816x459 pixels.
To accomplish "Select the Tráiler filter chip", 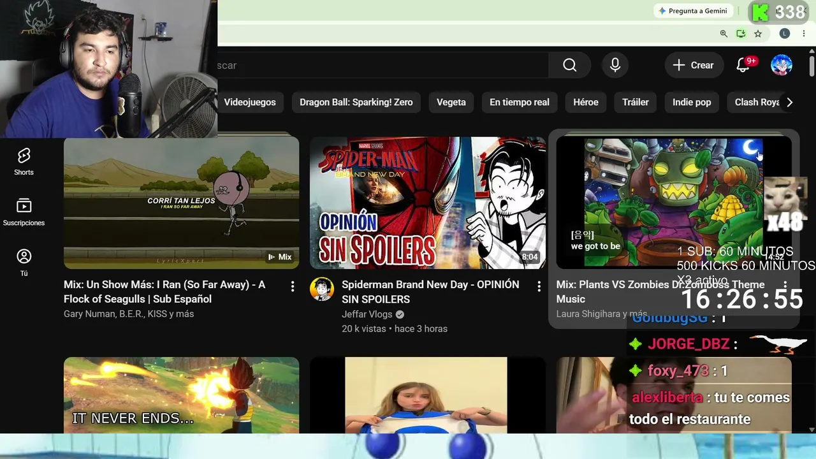I will pyautogui.click(x=636, y=102).
